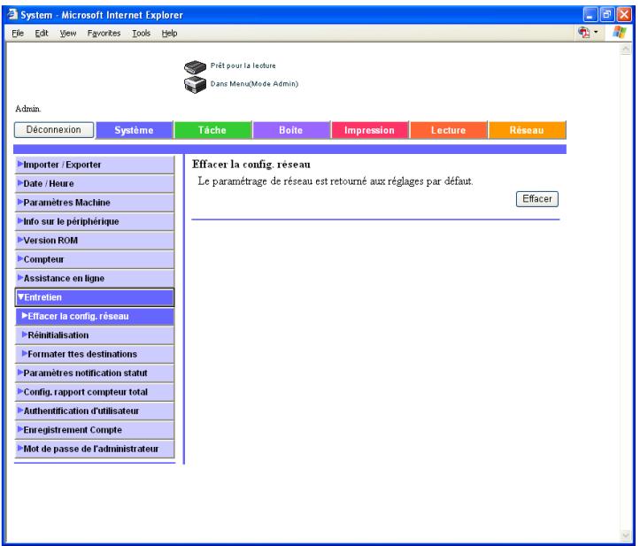The image size is (640, 546).
Task: Select Formater ttes destinations sub-item
Action: 95,354
